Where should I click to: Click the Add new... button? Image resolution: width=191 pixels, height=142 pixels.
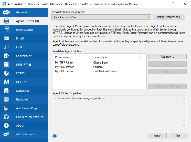[x=167, y=56]
